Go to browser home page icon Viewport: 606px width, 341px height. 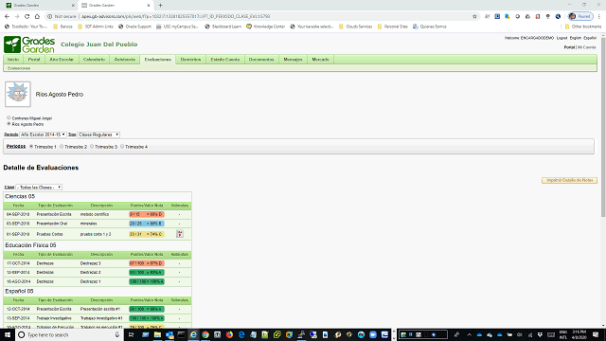pyautogui.click(x=37, y=16)
